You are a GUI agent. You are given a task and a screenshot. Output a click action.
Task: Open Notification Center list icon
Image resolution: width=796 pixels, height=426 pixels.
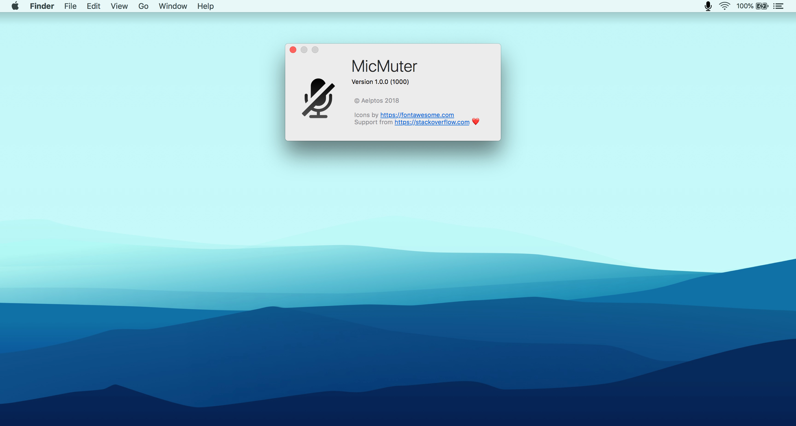[778, 6]
